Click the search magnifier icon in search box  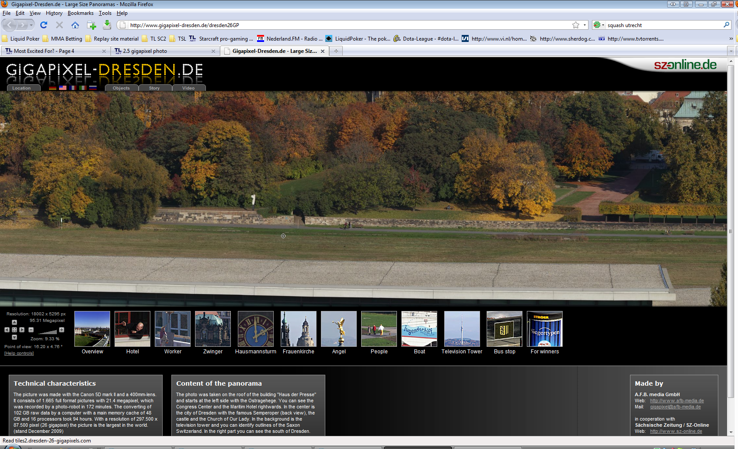point(727,25)
